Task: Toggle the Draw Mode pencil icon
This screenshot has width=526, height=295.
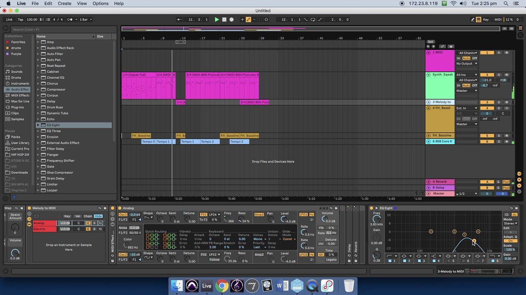Action: [473, 19]
